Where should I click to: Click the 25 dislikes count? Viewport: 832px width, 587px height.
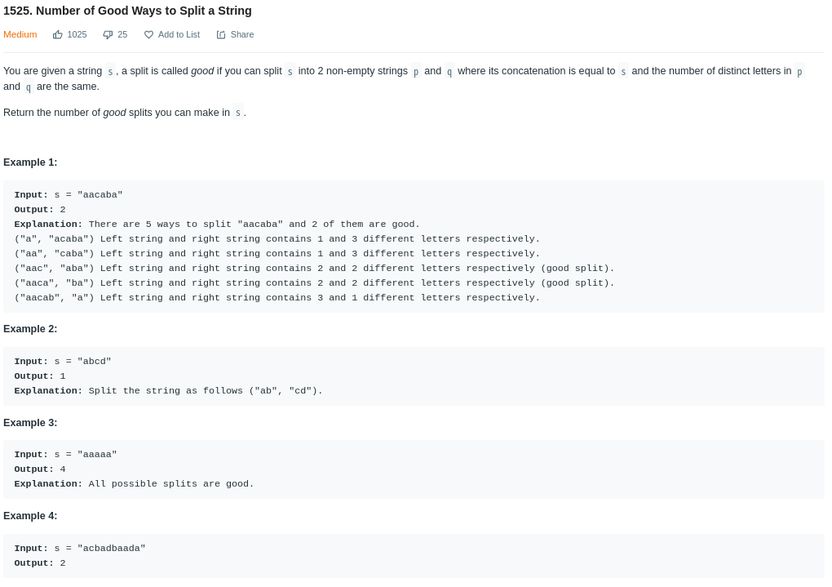(x=122, y=34)
